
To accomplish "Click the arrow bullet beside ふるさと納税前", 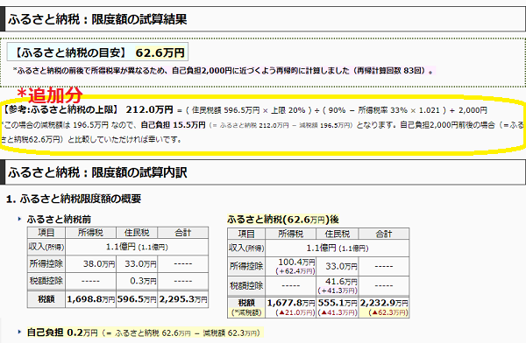I will click(x=19, y=219).
